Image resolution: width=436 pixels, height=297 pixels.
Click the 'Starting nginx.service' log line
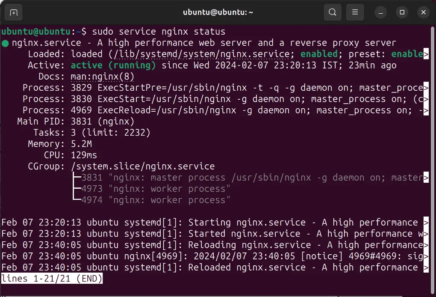pos(215,223)
